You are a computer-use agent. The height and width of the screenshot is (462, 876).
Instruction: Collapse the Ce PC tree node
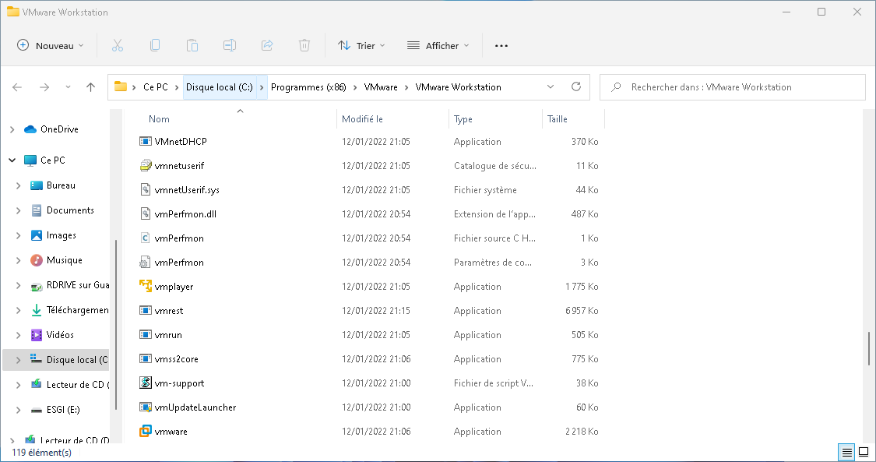coord(12,160)
